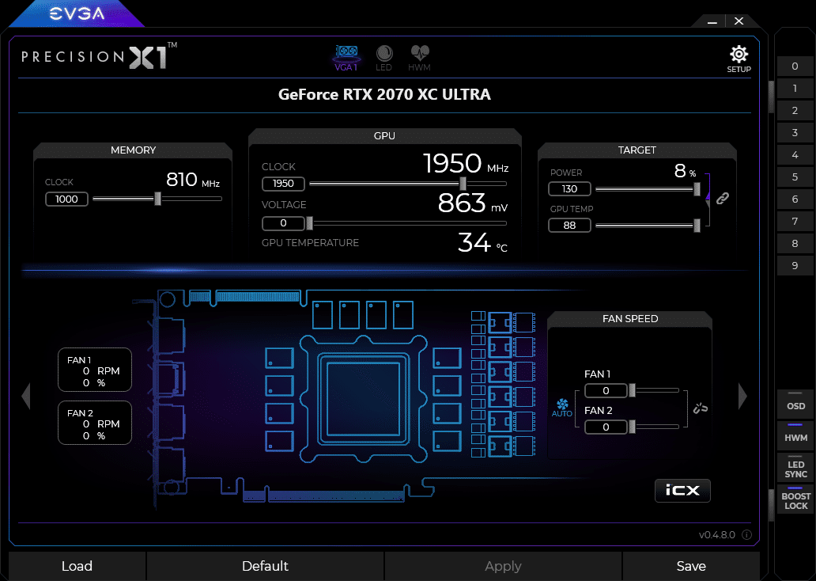This screenshot has height=581, width=816.
Task: Select profile slot 5
Action: pyautogui.click(x=795, y=177)
